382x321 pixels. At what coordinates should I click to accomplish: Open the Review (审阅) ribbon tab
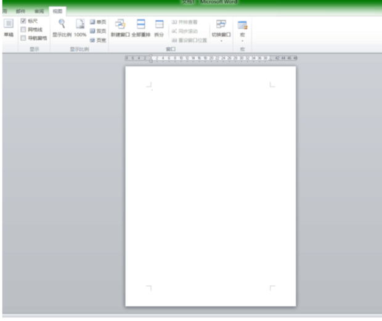click(x=39, y=11)
